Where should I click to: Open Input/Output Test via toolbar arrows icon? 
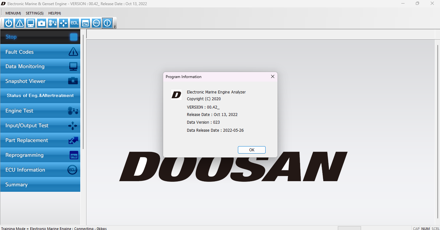point(64,23)
